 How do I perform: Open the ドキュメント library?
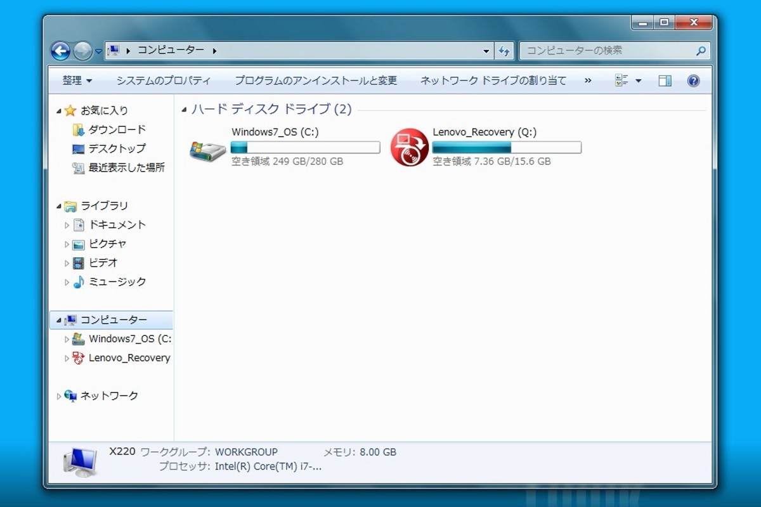pos(117,224)
